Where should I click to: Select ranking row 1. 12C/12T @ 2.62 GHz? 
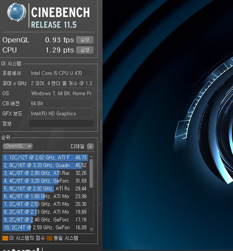pyautogui.click(x=45, y=157)
